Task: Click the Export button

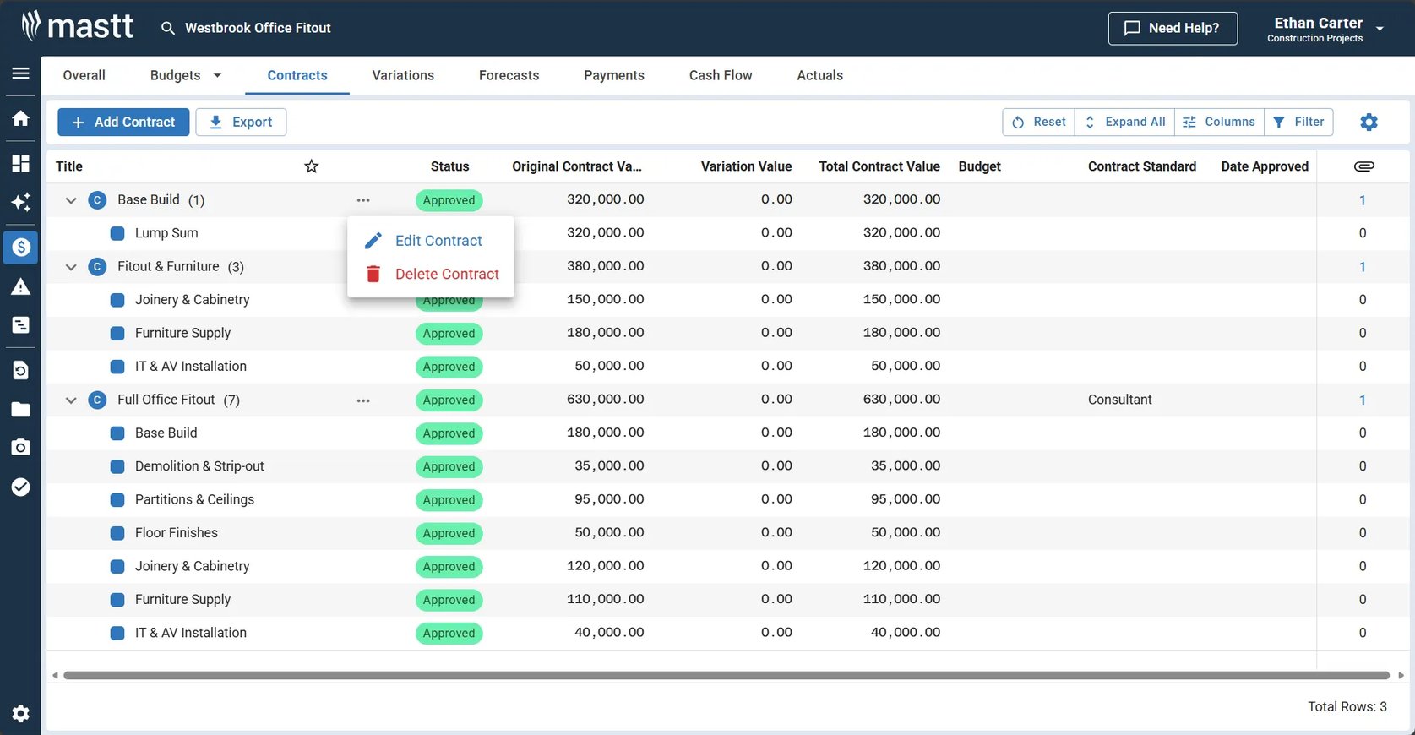Action: pyautogui.click(x=241, y=122)
